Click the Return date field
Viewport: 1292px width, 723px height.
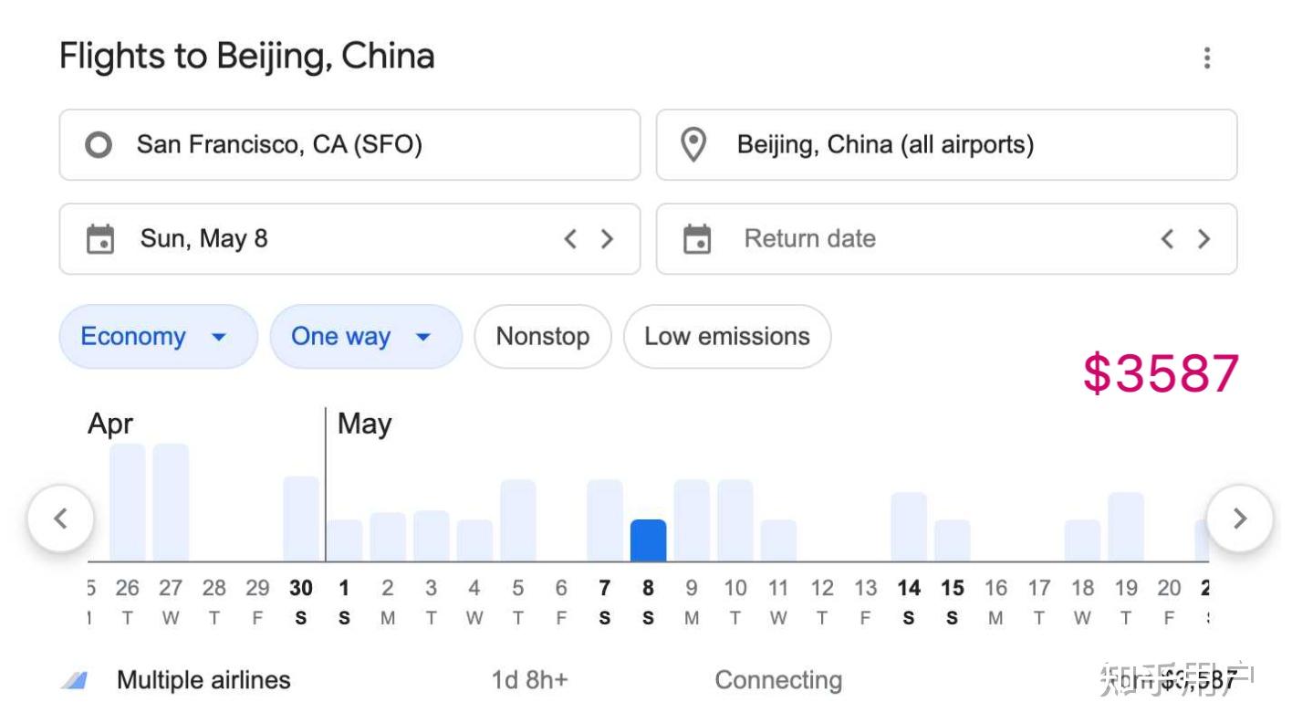pyautogui.click(x=946, y=239)
